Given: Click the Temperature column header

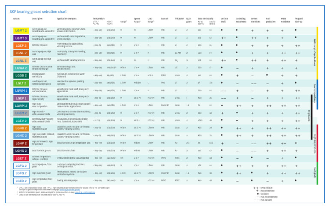Looking at the screenshot, I should [99, 19].
